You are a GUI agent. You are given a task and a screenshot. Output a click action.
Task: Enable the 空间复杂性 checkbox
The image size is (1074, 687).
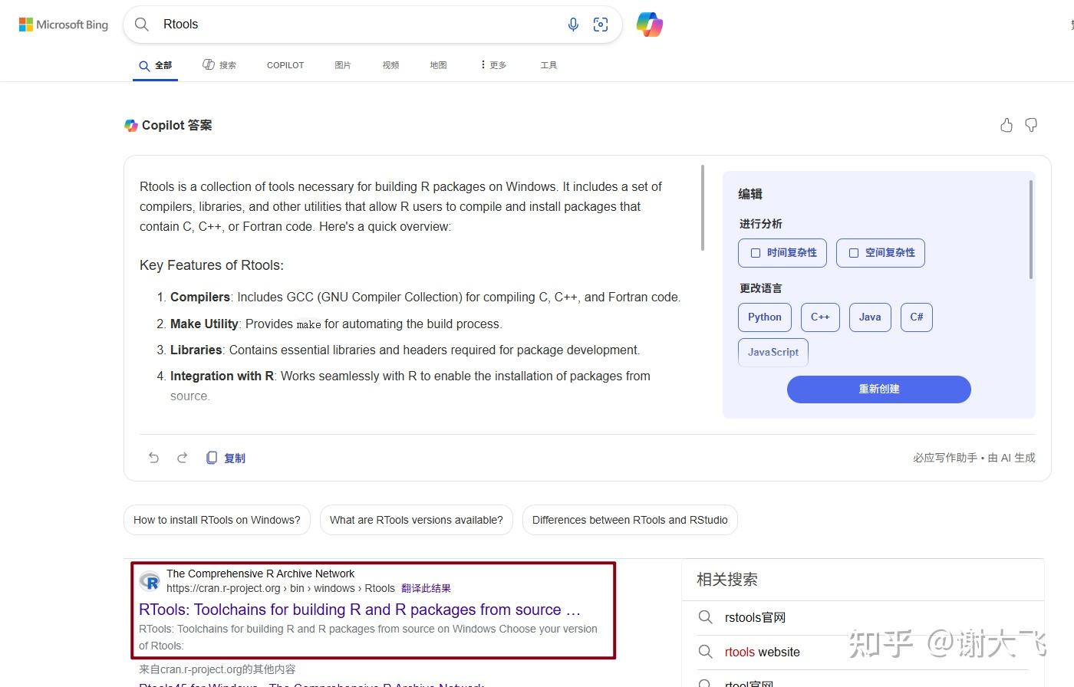pyautogui.click(x=854, y=252)
